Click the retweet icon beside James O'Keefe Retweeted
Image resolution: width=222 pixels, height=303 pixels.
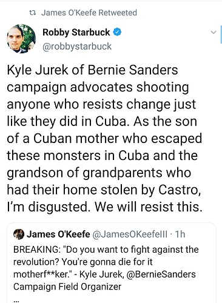click(x=33, y=13)
